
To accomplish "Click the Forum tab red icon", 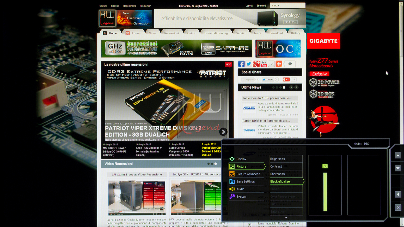I will click(x=127, y=33).
